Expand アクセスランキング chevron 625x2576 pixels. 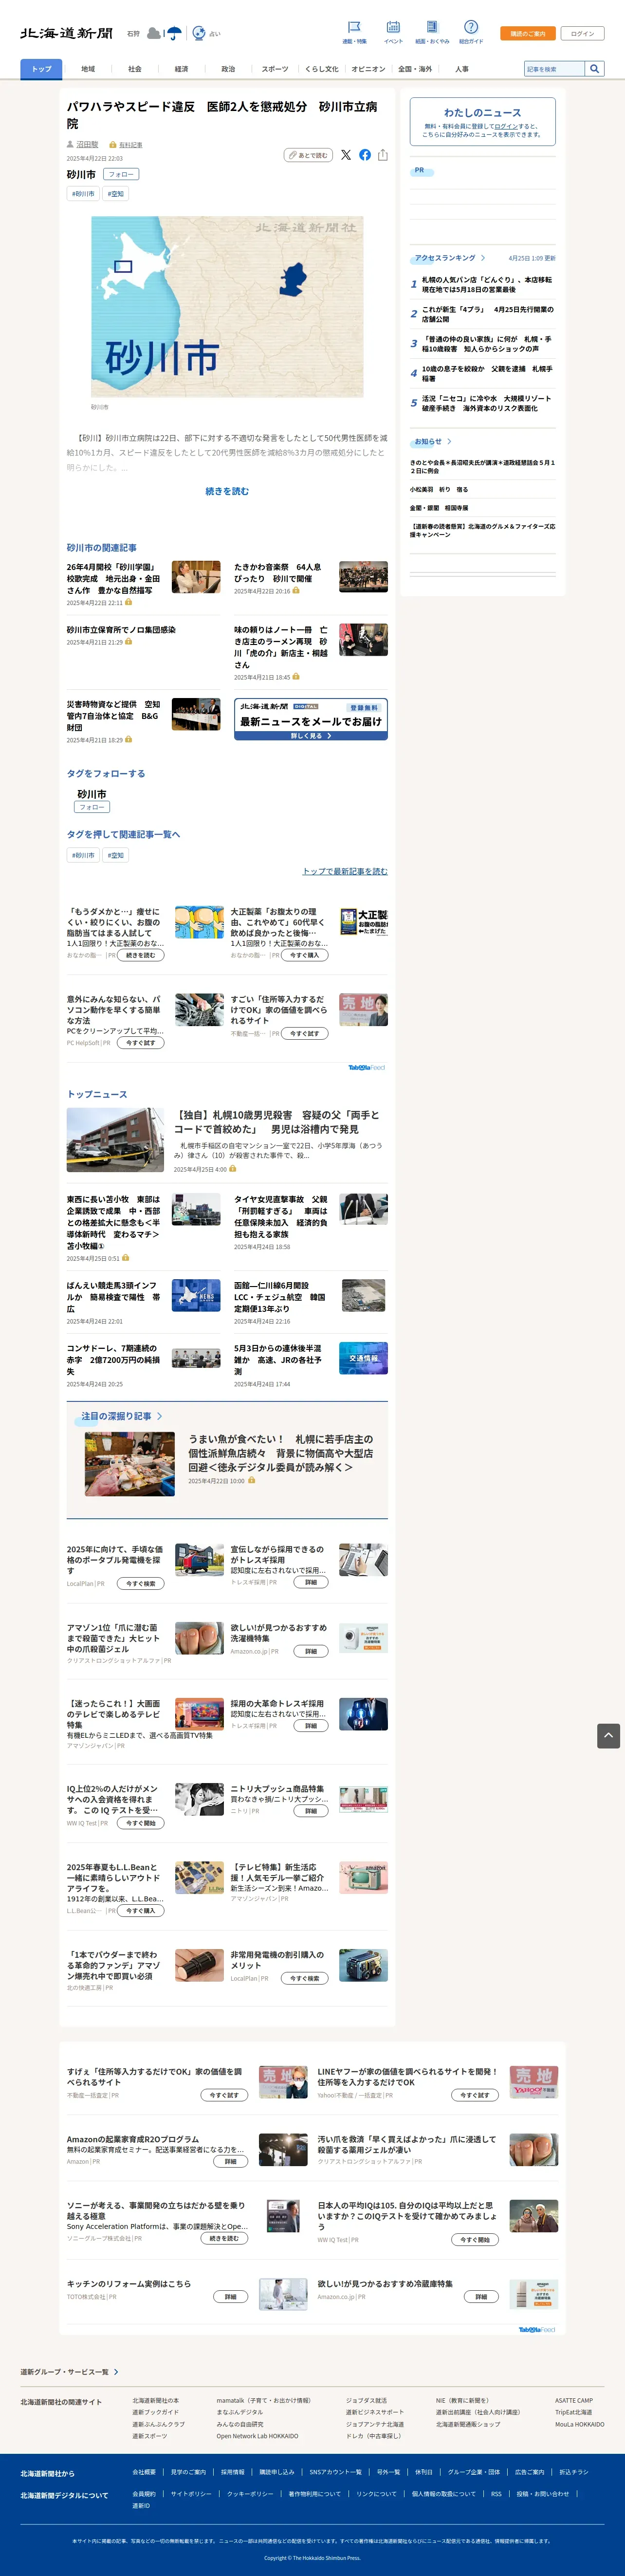[x=483, y=258]
